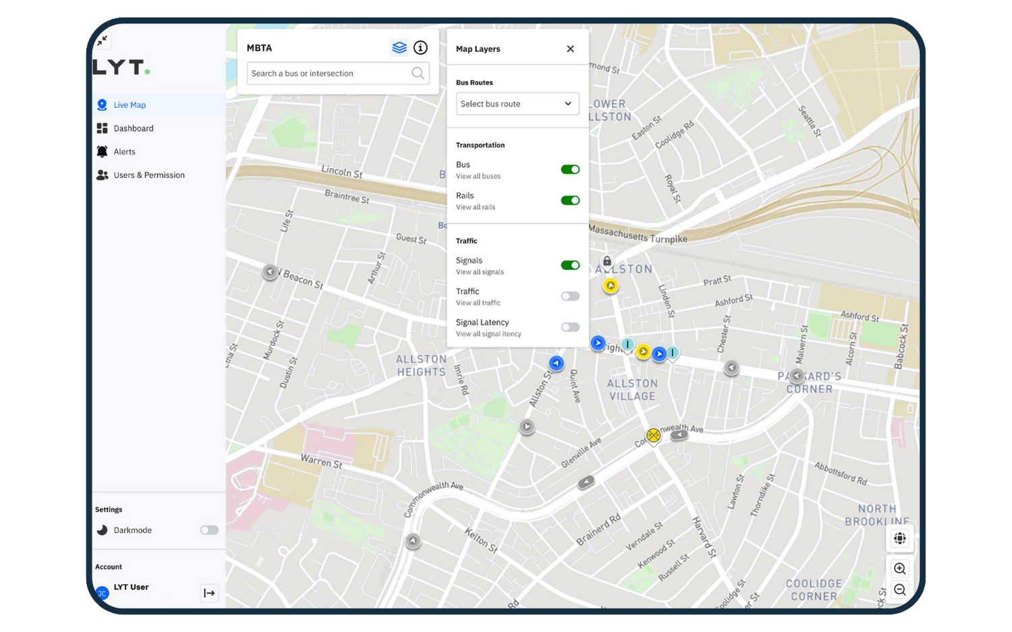
Task: Enable the Traffic layer toggle
Action: point(570,297)
